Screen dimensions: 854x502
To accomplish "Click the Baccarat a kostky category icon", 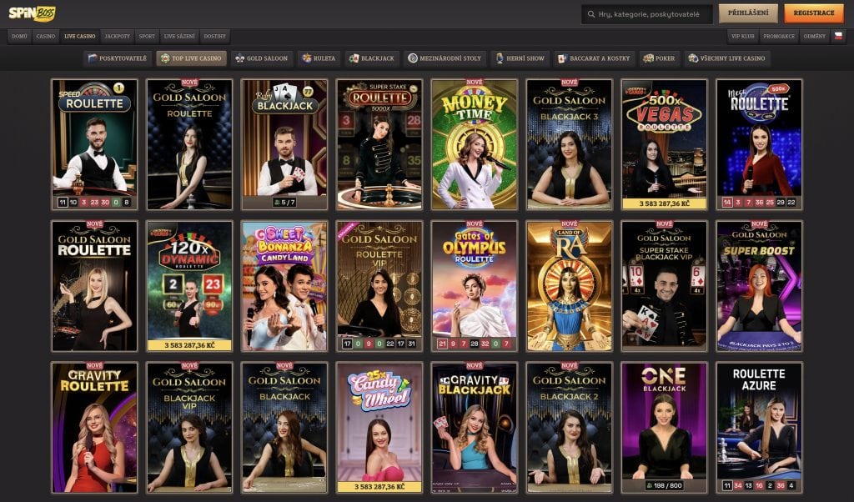I will [x=563, y=58].
